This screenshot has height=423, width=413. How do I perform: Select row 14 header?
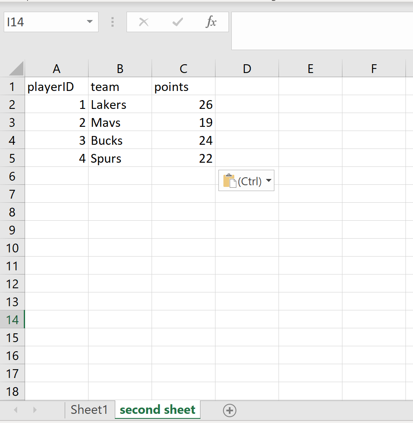pos(12,320)
